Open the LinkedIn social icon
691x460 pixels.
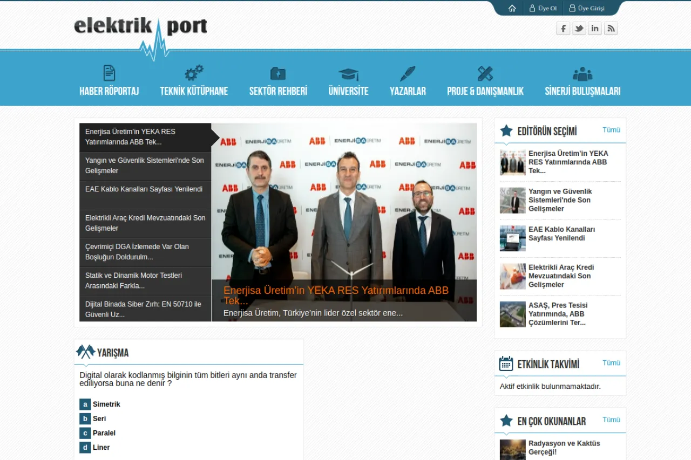(x=595, y=29)
